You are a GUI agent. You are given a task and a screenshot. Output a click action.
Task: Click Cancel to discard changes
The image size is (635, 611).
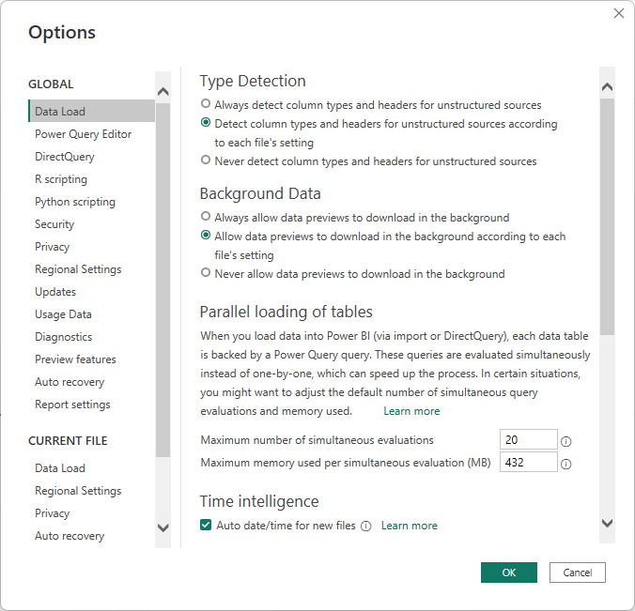click(x=578, y=573)
